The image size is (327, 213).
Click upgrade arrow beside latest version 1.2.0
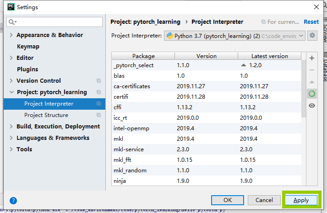243,65
